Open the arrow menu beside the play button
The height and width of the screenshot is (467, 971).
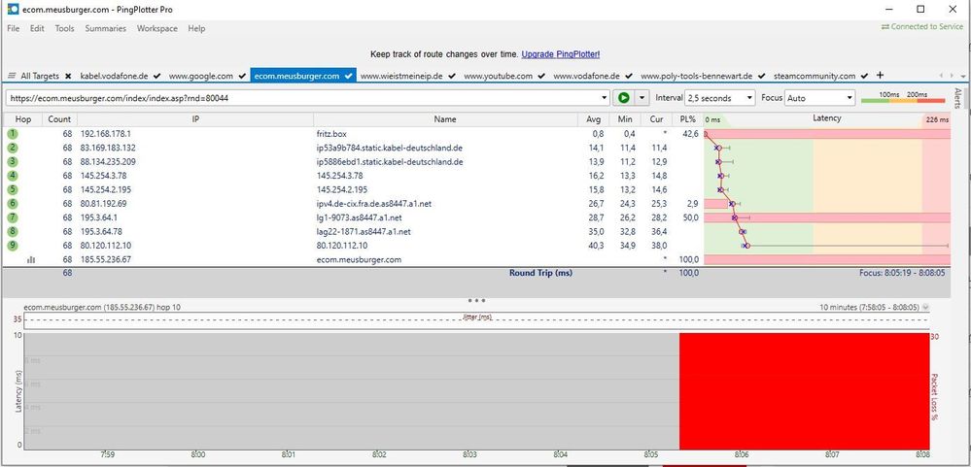pos(642,98)
